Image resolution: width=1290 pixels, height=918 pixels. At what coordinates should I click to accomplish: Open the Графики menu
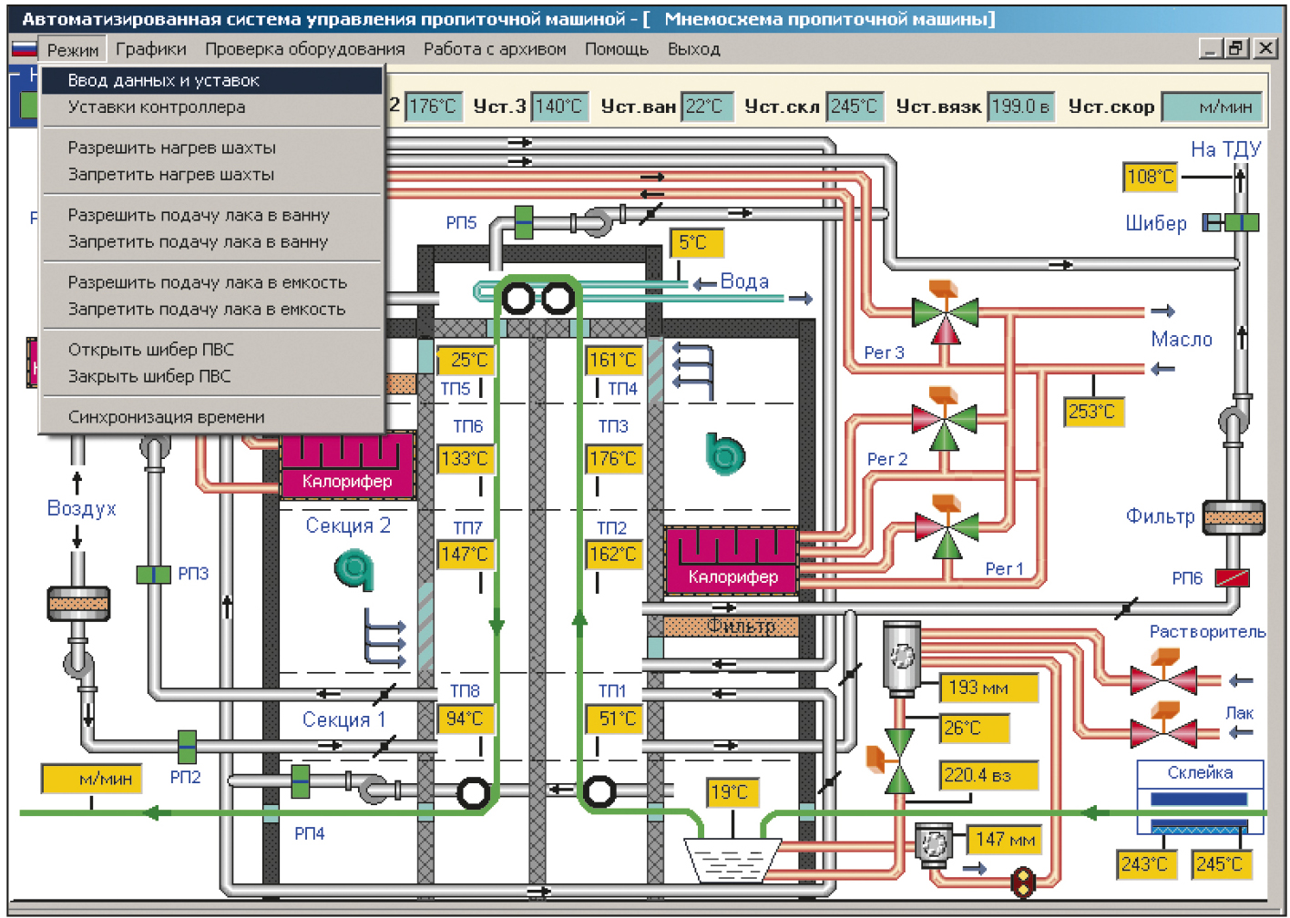(151, 49)
